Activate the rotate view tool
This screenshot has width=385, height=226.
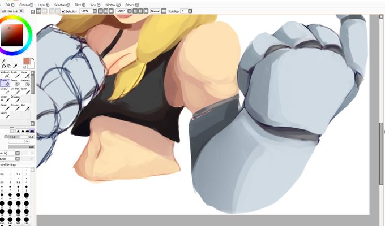click(x=4, y=67)
